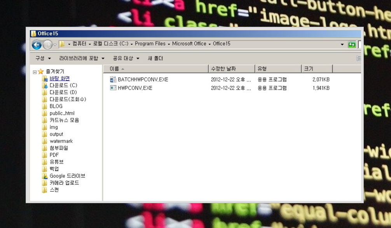Open recent pages dropdown next to Forward
Viewport: 391px width, 228px height.
click(55, 45)
